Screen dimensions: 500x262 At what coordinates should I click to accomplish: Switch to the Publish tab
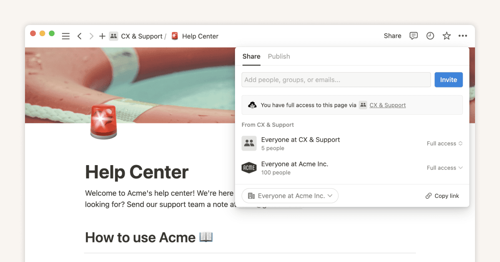(279, 56)
